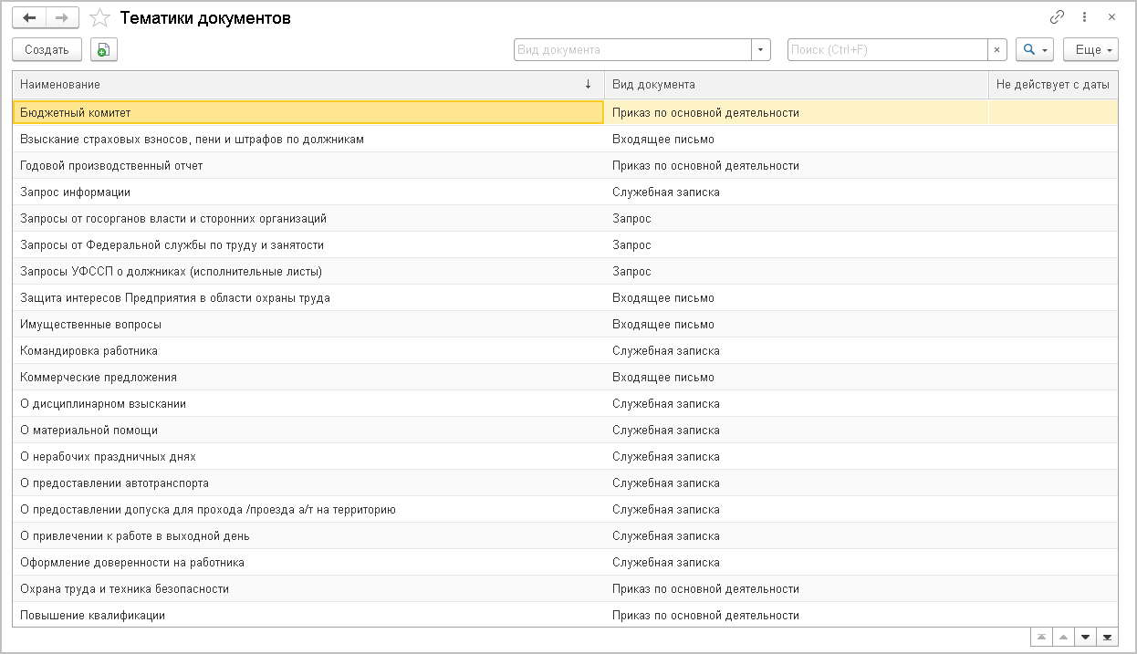Open the magnifier search options dropdown

point(1035,50)
